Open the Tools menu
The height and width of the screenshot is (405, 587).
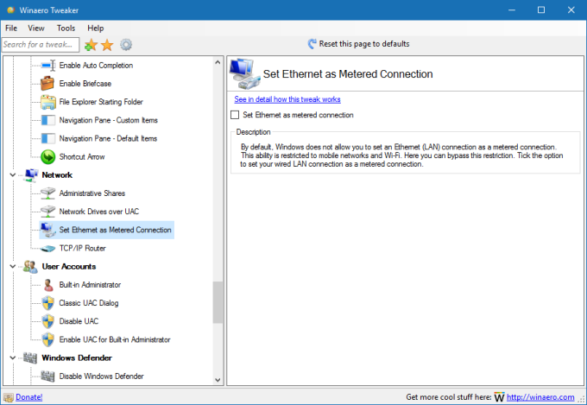tap(66, 28)
